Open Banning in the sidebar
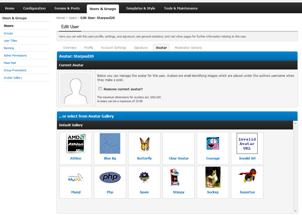 point(9,48)
